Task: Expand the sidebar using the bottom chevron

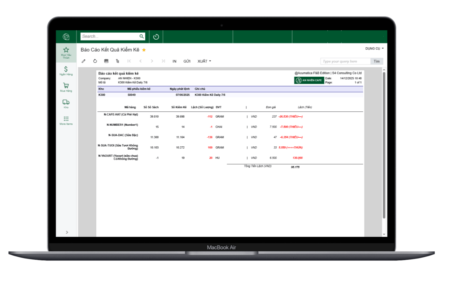Action: (67, 232)
